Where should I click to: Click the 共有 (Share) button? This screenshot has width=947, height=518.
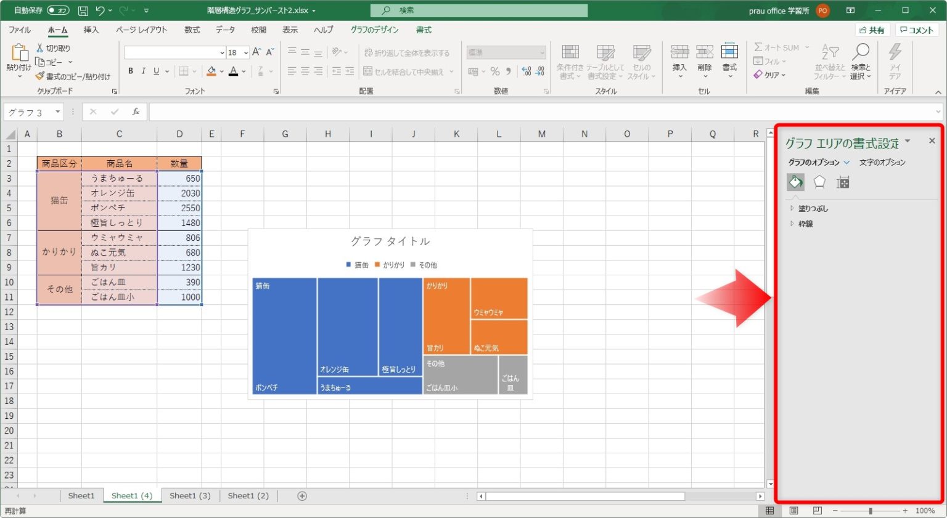coord(872,29)
